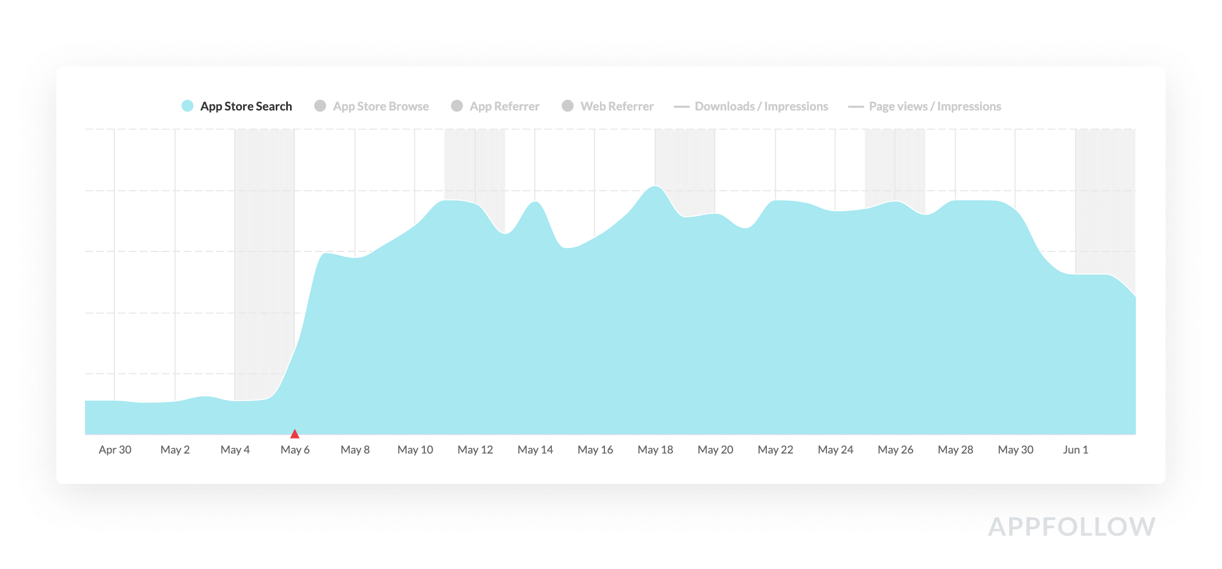The height and width of the screenshot is (569, 1222).
Task: Click the May 14 axis label
Action: 535,450
